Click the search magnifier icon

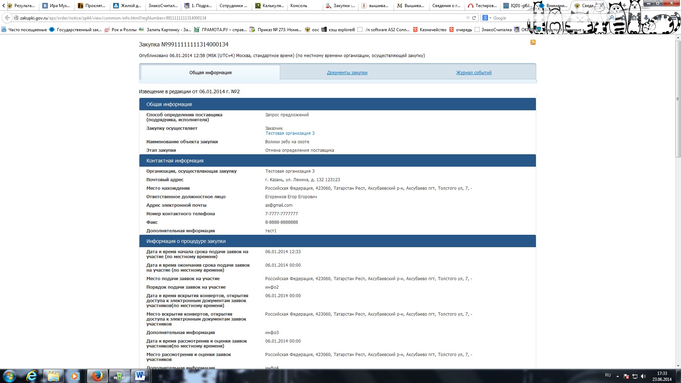(611, 17)
